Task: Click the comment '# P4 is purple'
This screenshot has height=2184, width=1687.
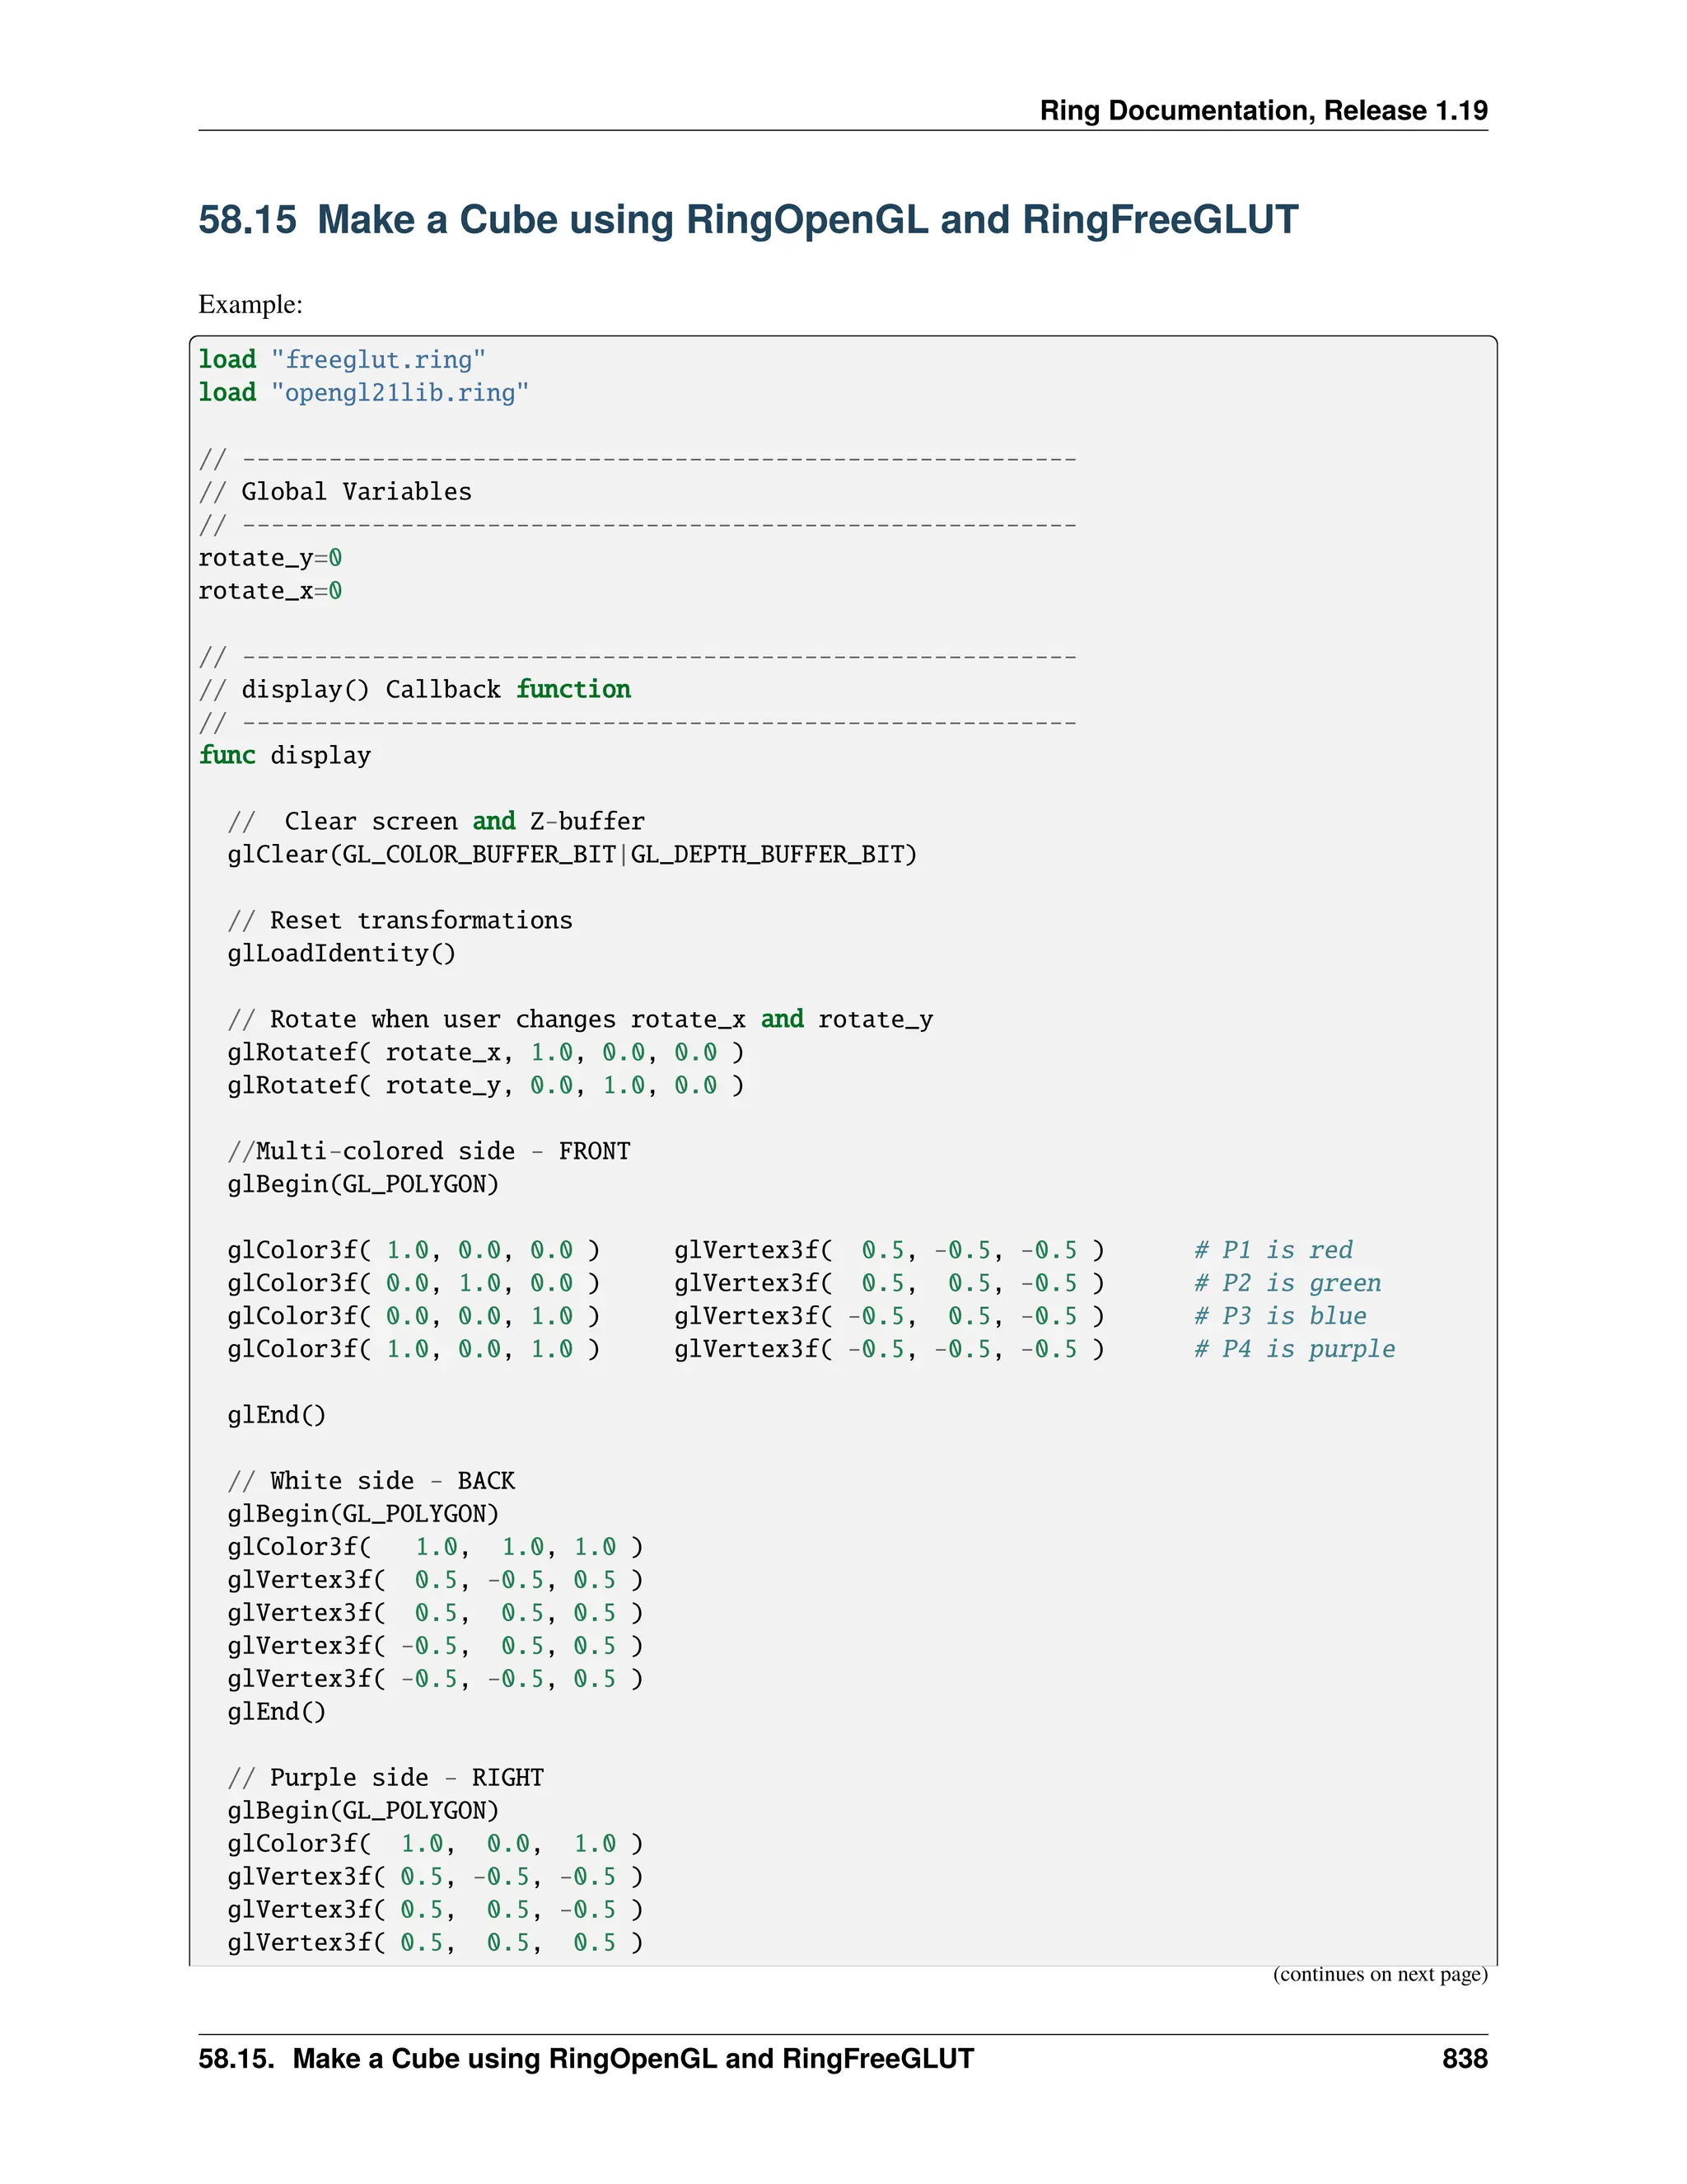Action: pyautogui.click(x=1294, y=1349)
